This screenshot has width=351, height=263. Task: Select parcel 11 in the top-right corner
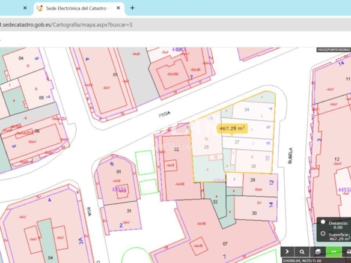pyautogui.click(x=348, y=79)
